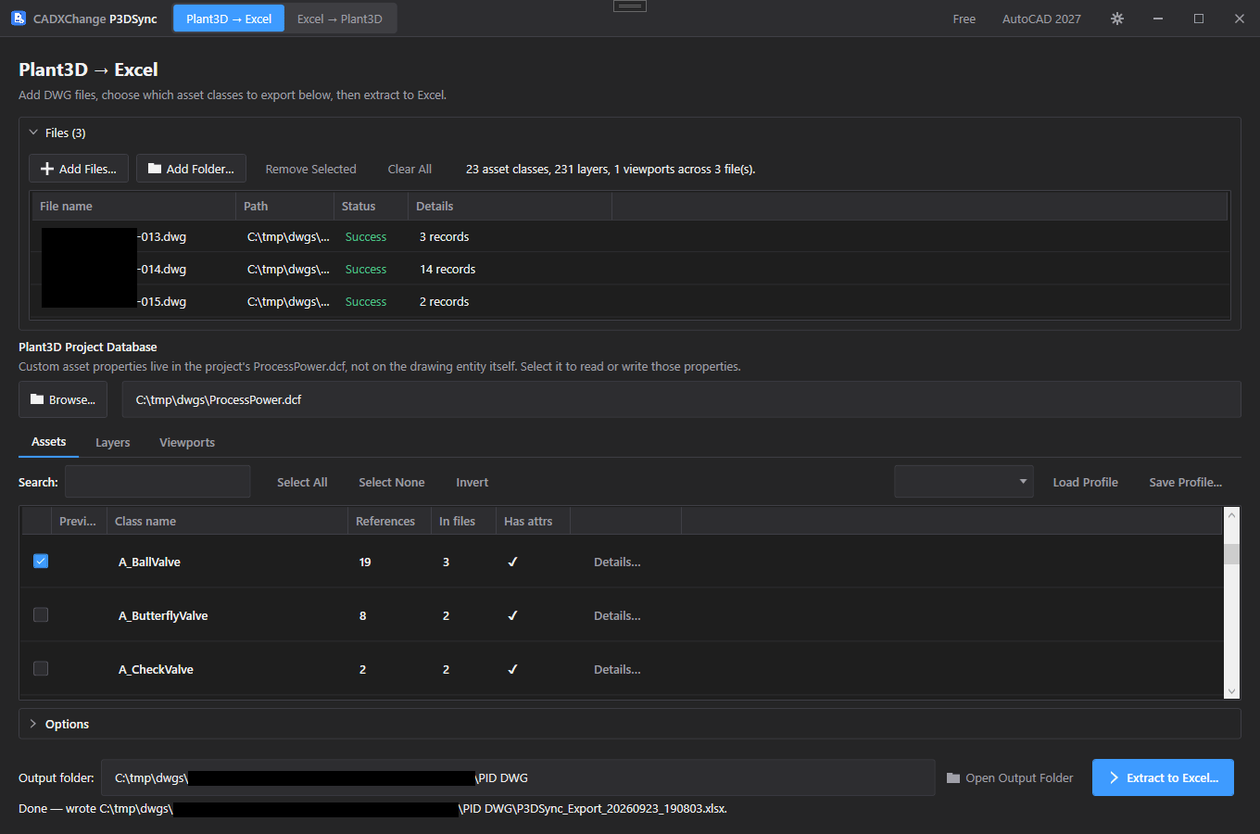Check the A_ButterflyValve checkbox
This screenshot has height=834, width=1260.
click(41, 614)
